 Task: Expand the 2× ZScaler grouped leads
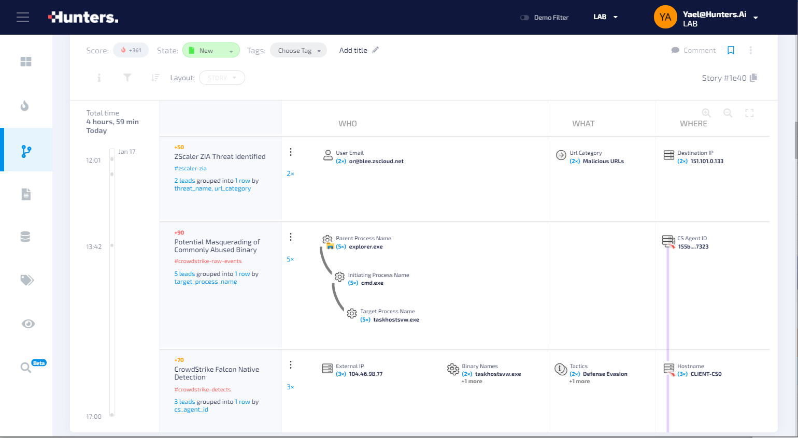click(290, 174)
